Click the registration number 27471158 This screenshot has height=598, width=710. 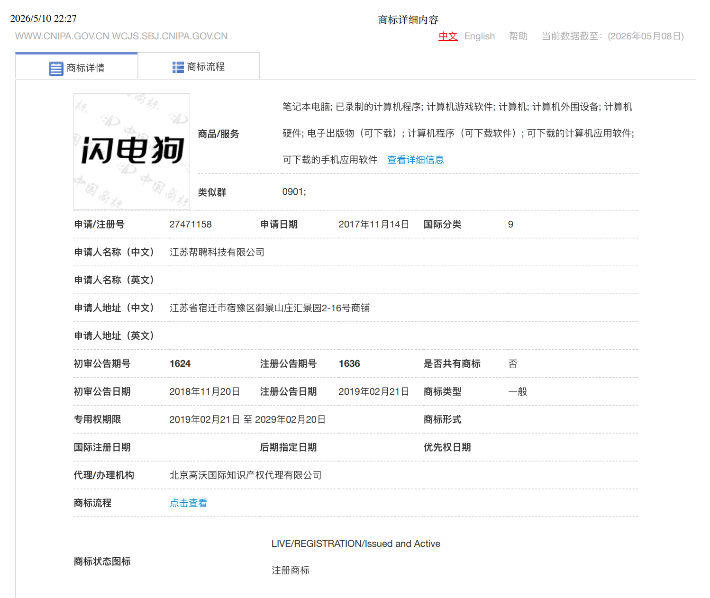point(191,224)
